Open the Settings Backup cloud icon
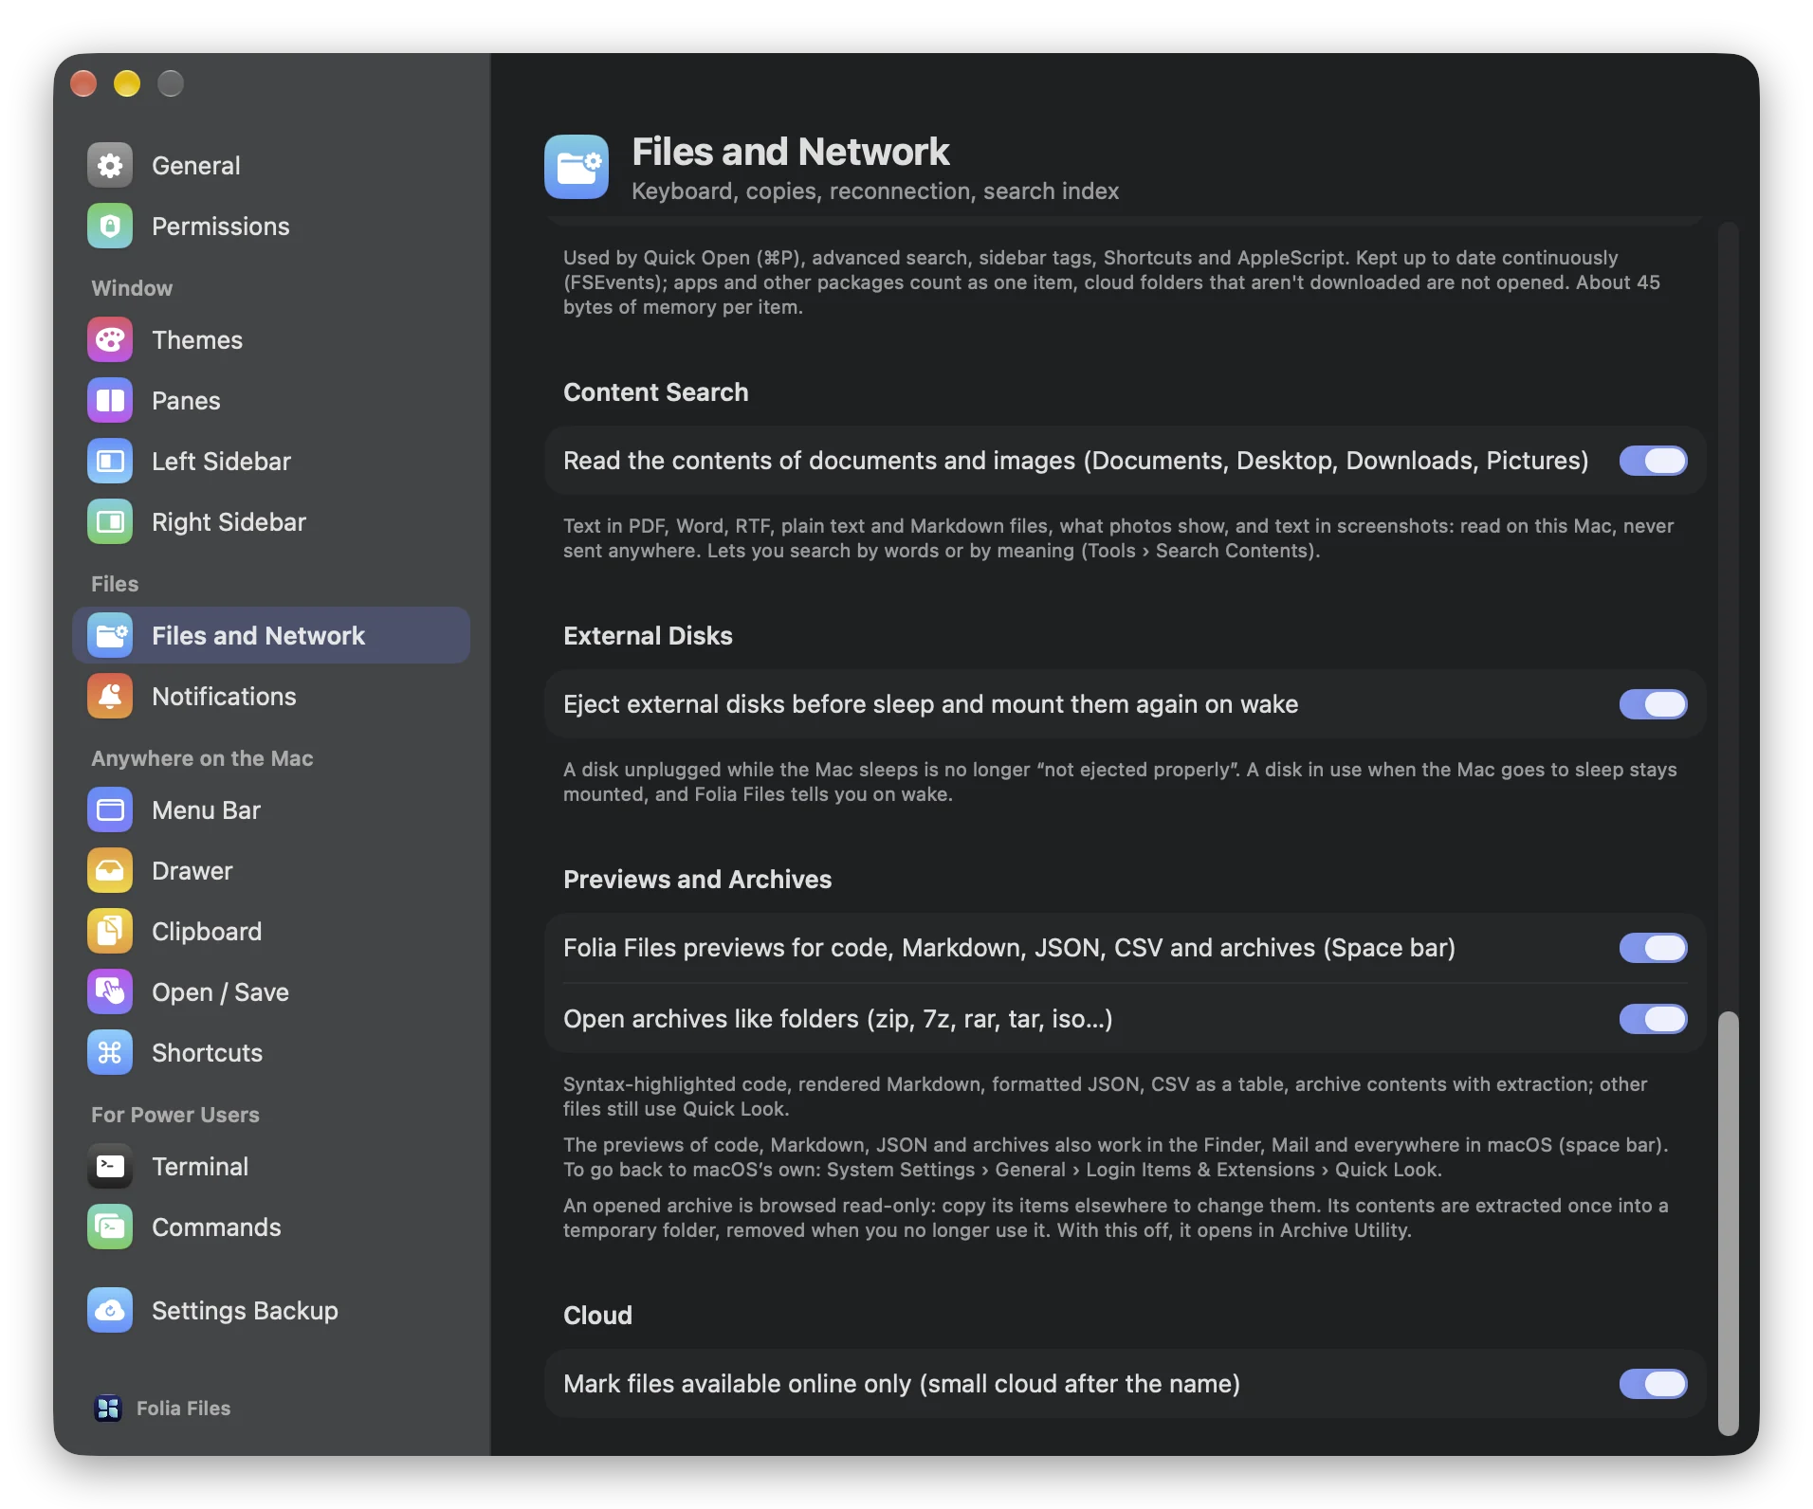The width and height of the screenshot is (1813, 1509). pyautogui.click(x=110, y=1311)
